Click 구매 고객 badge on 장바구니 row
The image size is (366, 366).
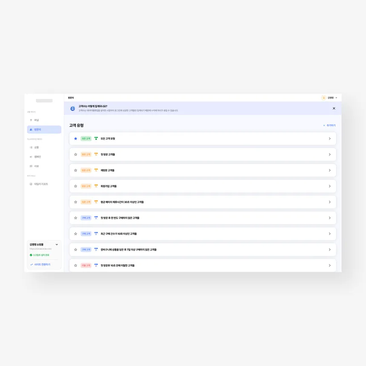[86, 250]
